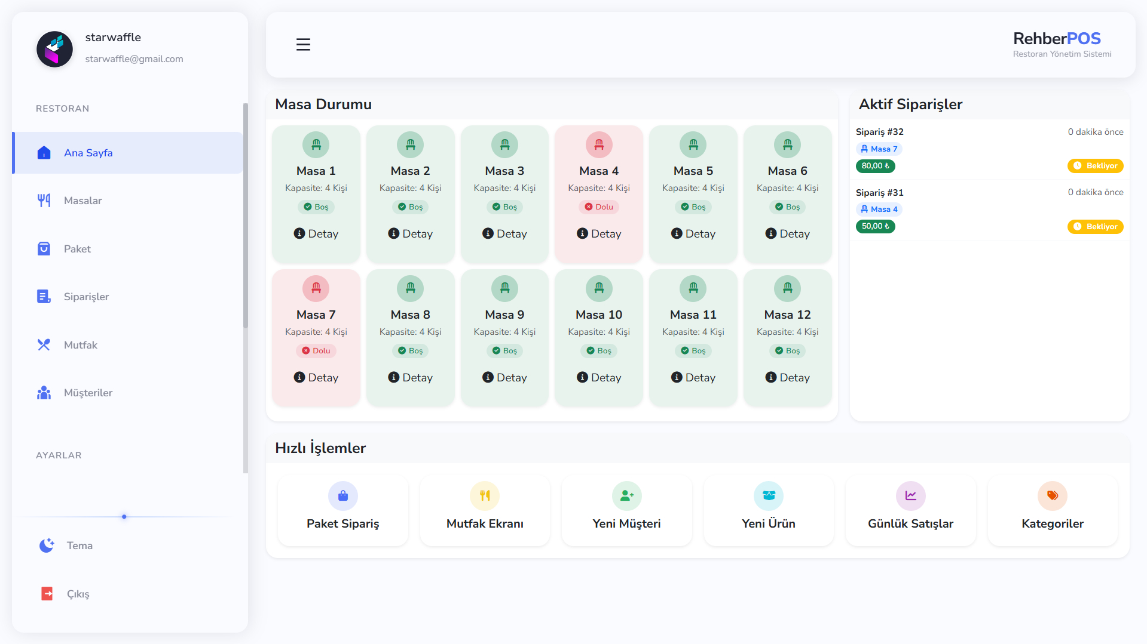Open the Masalar menu item
The image size is (1147, 644).
[x=82, y=201]
